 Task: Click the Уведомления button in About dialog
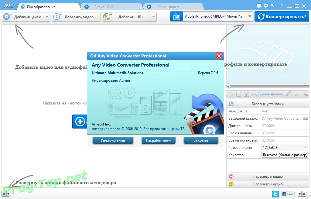(113, 140)
